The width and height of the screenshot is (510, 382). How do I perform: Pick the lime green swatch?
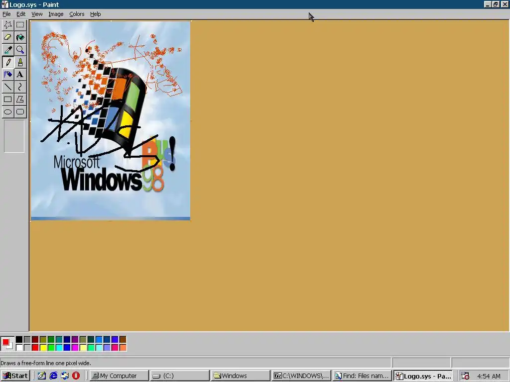pos(51,348)
